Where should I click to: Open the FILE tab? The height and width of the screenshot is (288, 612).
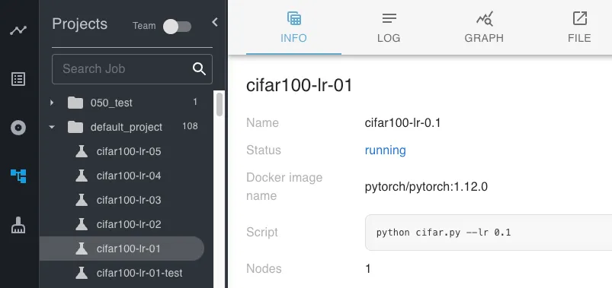tap(579, 27)
